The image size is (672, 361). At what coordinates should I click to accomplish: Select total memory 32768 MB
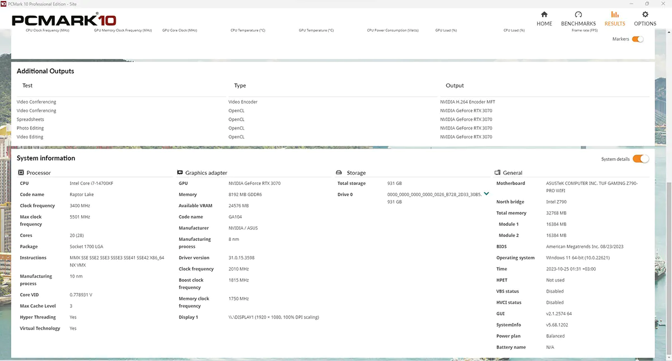[x=556, y=213]
